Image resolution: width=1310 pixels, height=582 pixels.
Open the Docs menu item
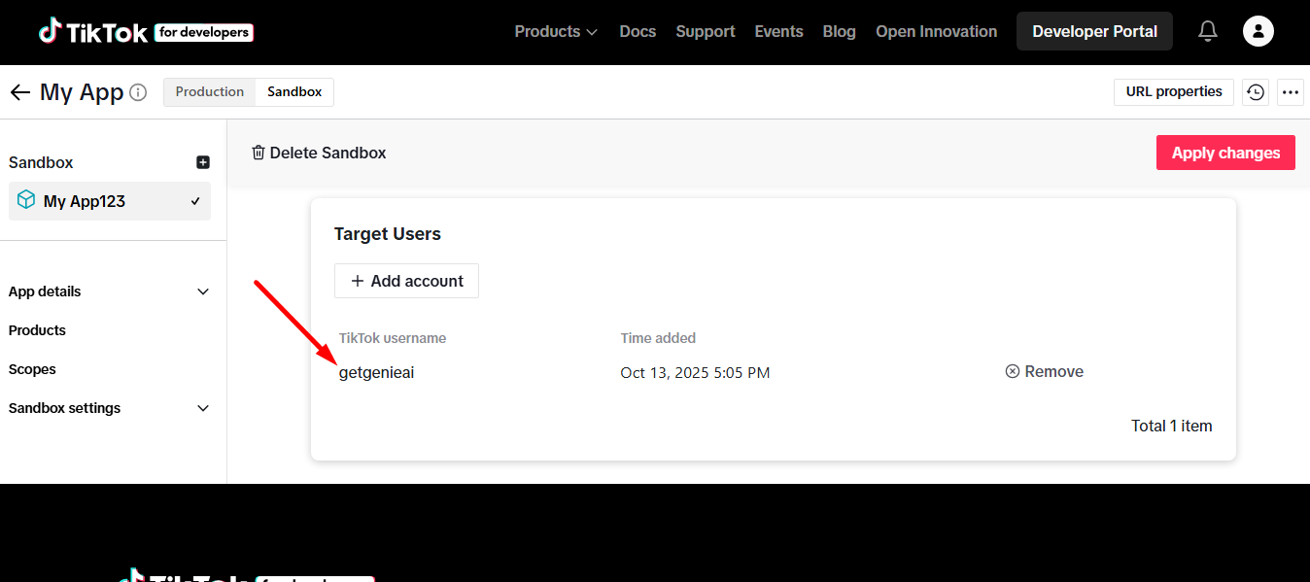click(x=638, y=32)
